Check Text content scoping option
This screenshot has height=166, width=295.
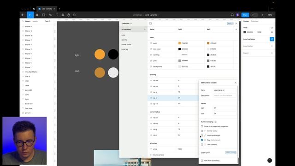click(202, 144)
